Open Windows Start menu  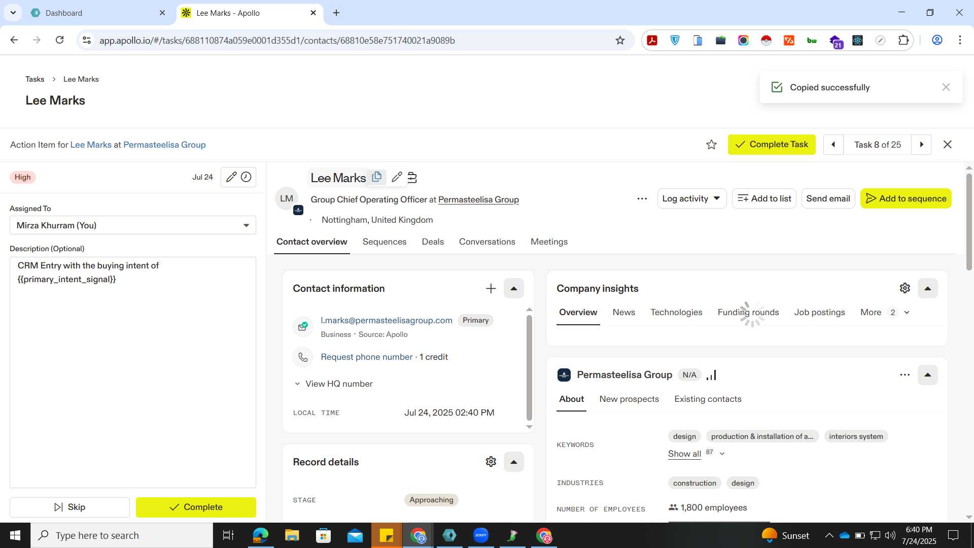(x=15, y=535)
